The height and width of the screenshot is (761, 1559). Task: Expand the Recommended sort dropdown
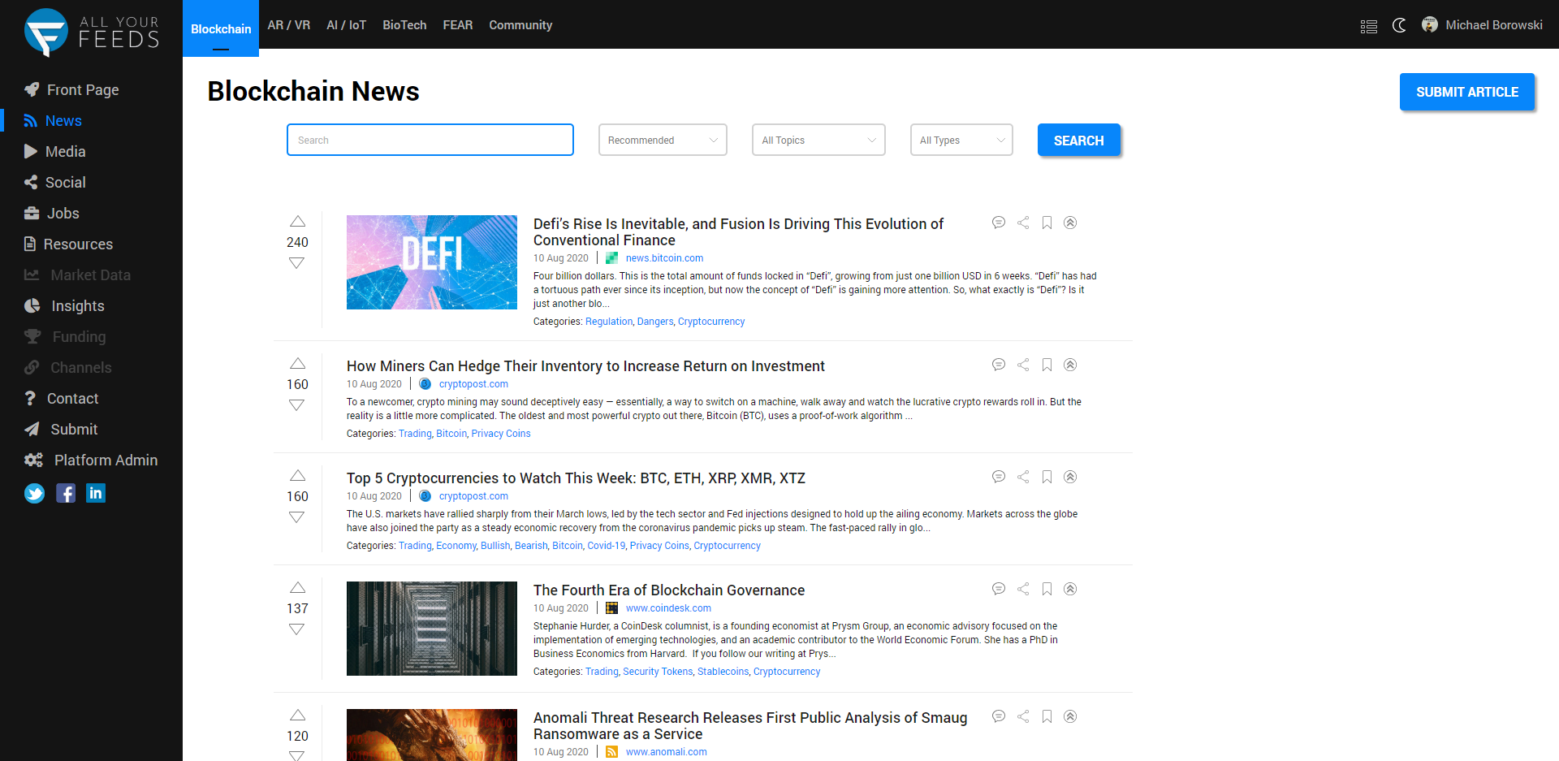pos(663,140)
